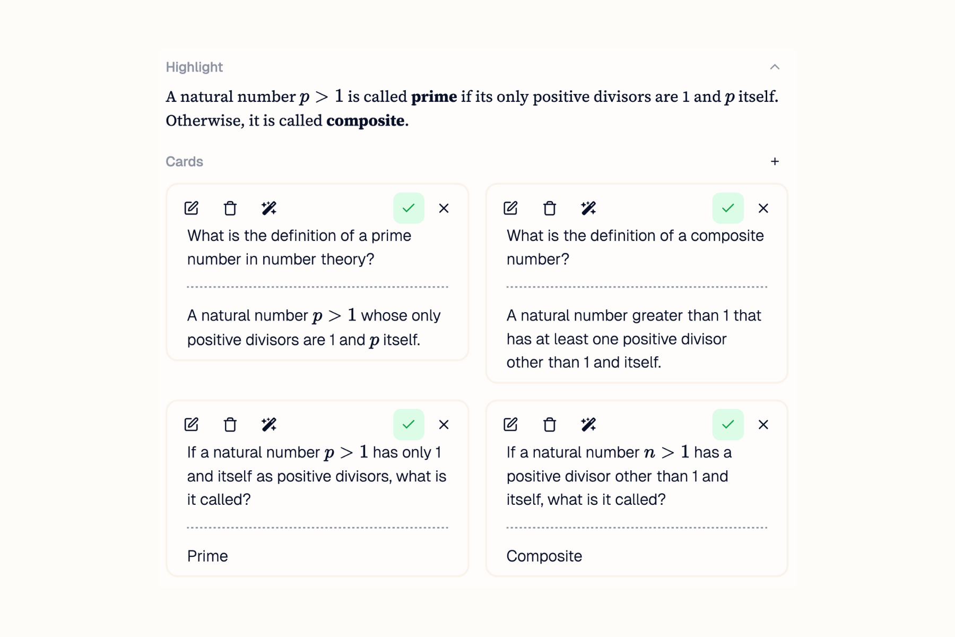The height and width of the screenshot is (637, 955).
Task: Approve the card answering 'Composite'
Action: coord(728,424)
